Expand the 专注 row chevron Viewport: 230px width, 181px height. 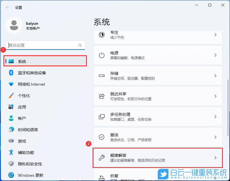[215, 35]
